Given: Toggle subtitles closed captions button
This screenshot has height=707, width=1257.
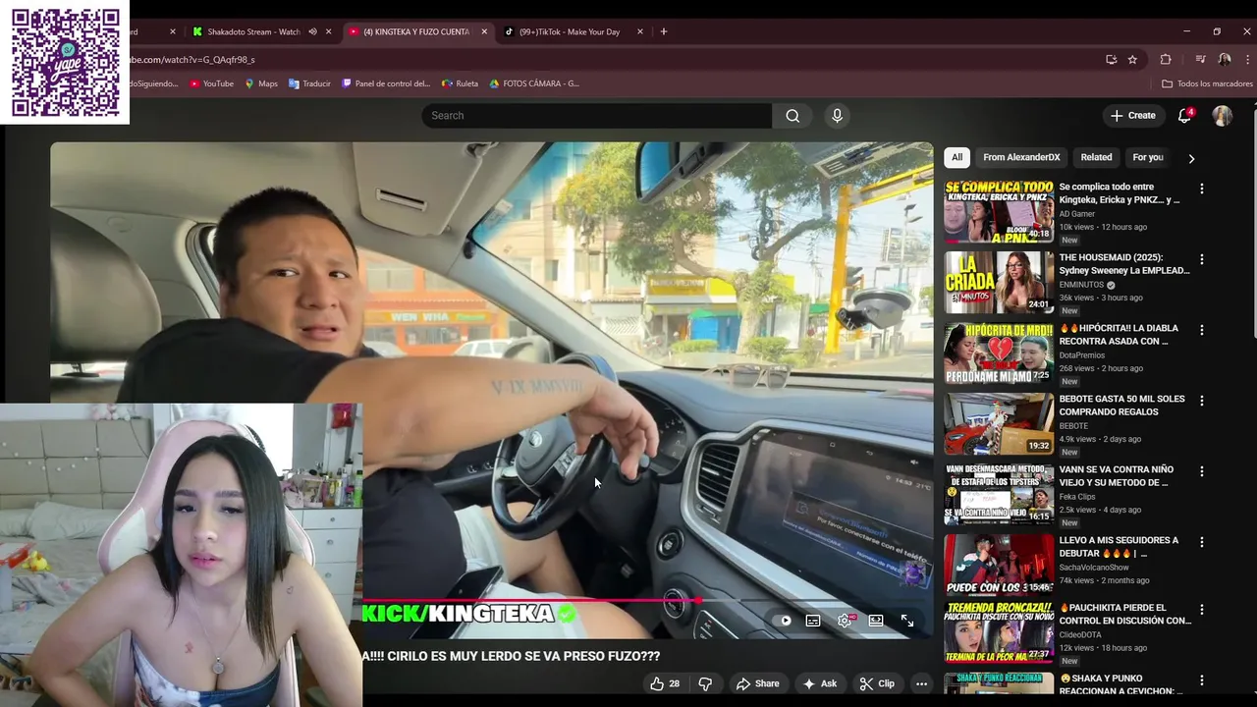Looking at the screenshot, I should [x=813, y=621].
